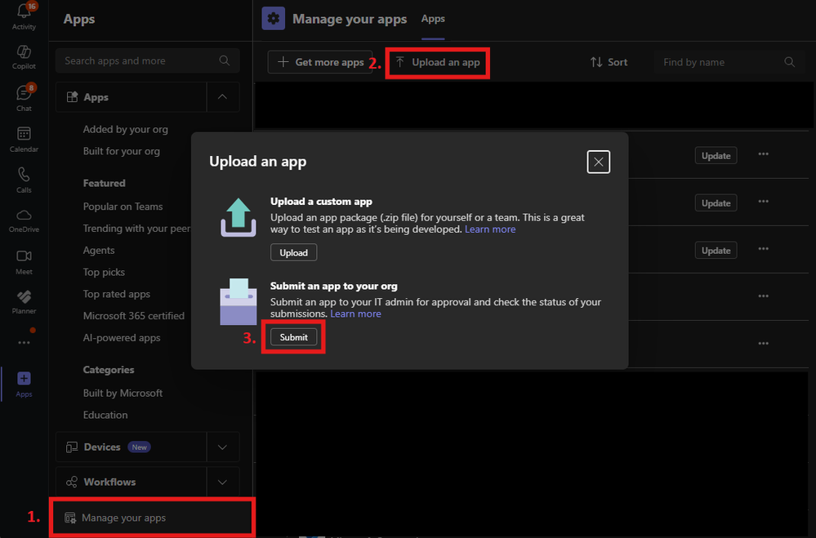Screen dimensions: 816x538
Task: Show more apps via ellipsis in rail
Action: pos(24,342)
